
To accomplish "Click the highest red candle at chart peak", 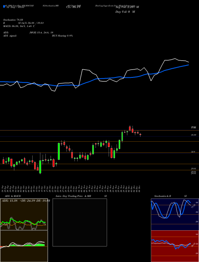I will (x=130, y=128).
